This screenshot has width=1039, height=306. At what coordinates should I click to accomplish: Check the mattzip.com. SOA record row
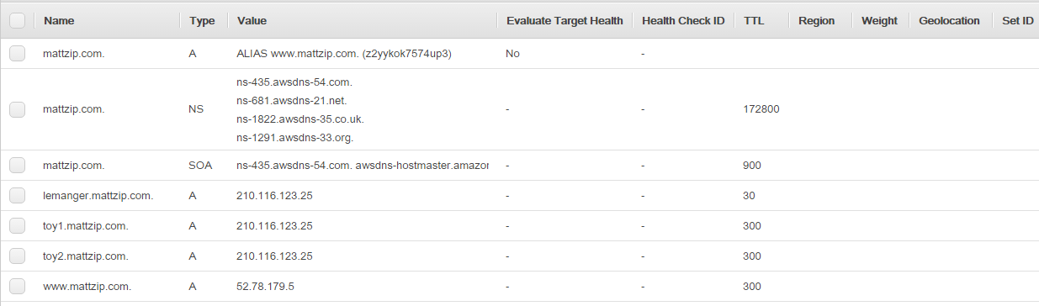click(17, 166)
